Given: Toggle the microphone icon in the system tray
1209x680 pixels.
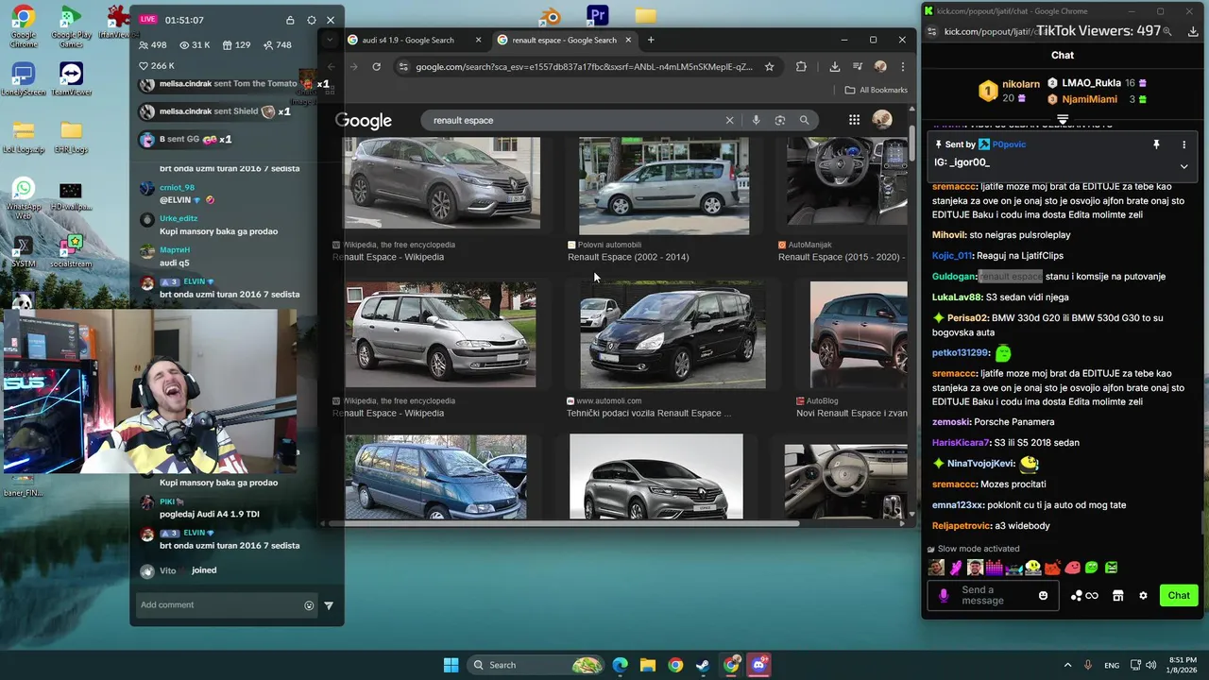Looking at the screenshot, I should pos(1088,665).
